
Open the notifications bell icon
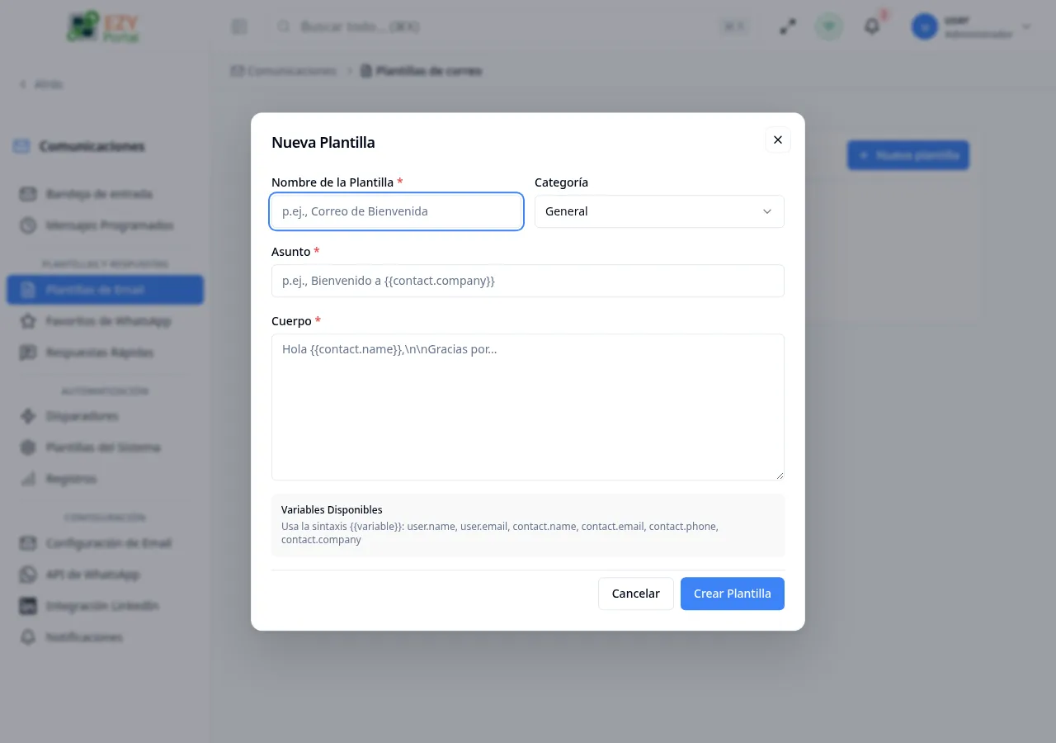point(872,27)
